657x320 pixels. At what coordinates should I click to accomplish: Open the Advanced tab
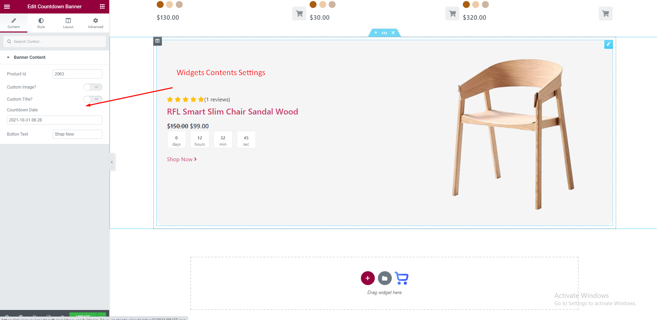click(95, 23)
